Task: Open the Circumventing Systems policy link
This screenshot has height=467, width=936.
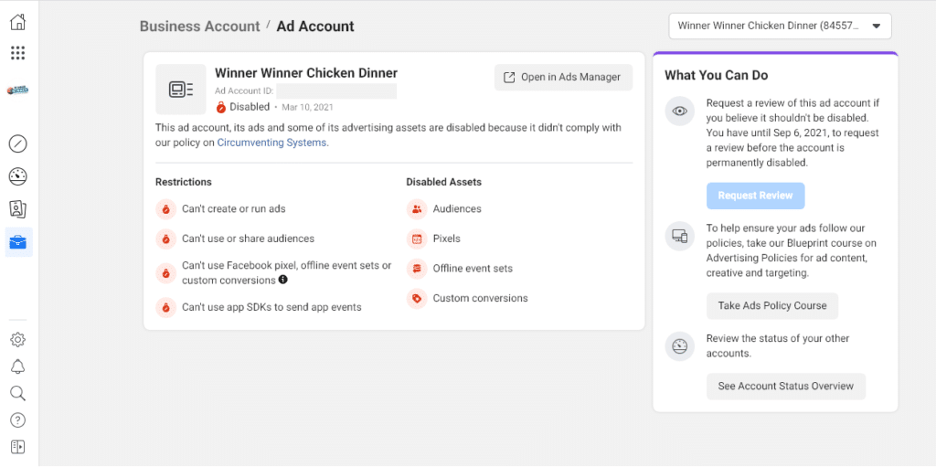Action: (271, 143)
